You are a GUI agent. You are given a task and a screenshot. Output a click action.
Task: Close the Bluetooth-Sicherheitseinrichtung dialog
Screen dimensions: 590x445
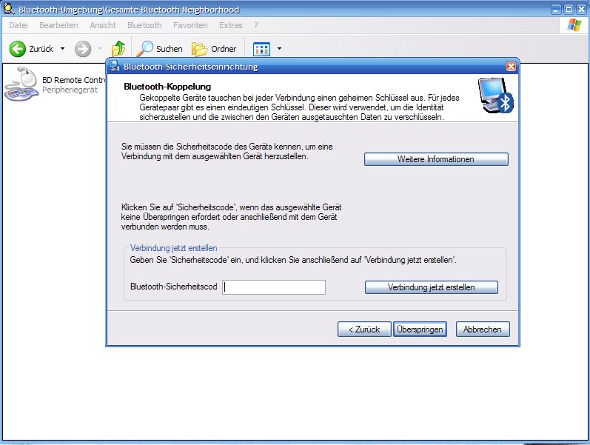click(511, 67)
